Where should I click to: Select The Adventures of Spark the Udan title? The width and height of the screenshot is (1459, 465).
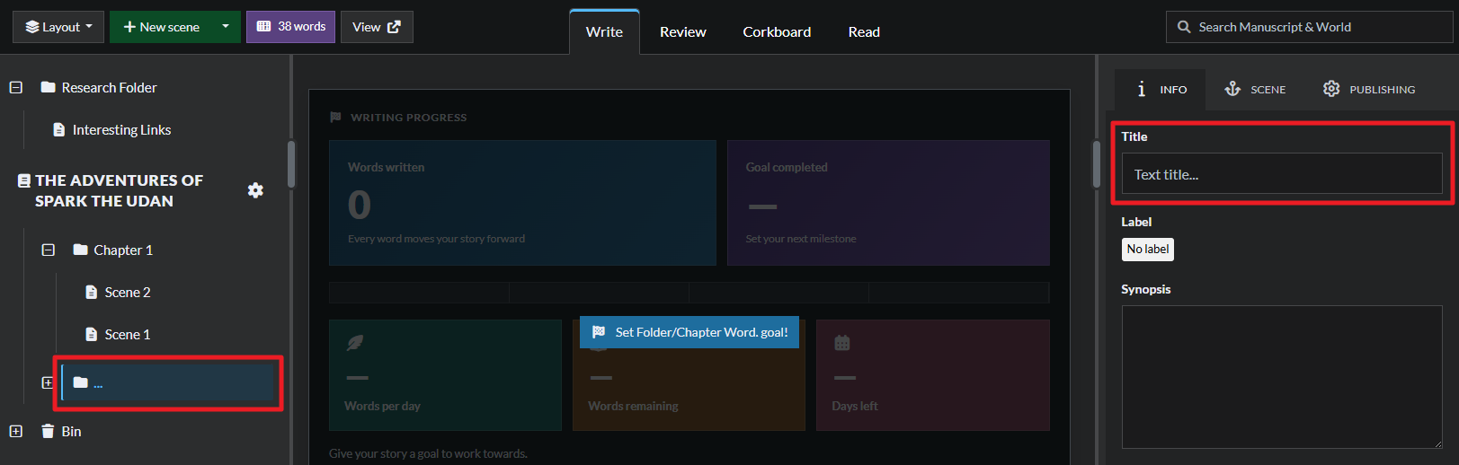click(119, 190)
